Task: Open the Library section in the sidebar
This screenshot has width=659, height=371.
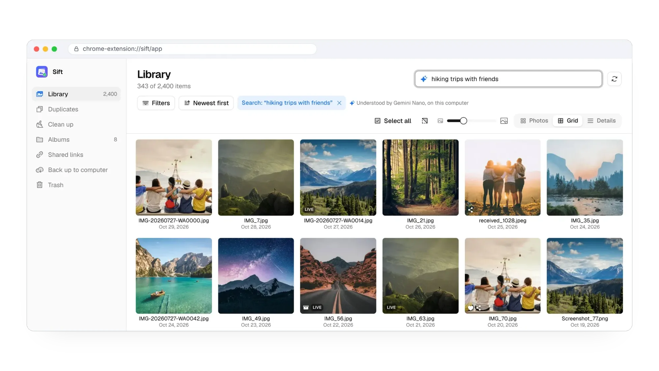Action: tap(76, 94)
